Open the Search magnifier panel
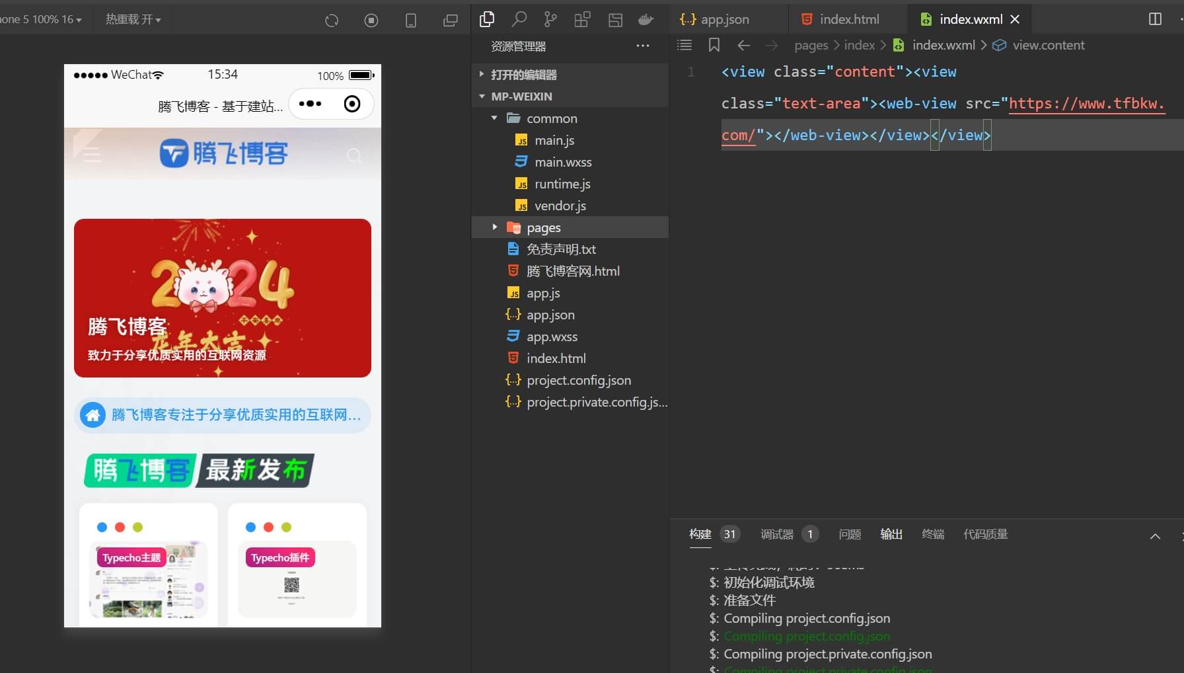This screenshot has width=1184, height=673. [519, 20]
